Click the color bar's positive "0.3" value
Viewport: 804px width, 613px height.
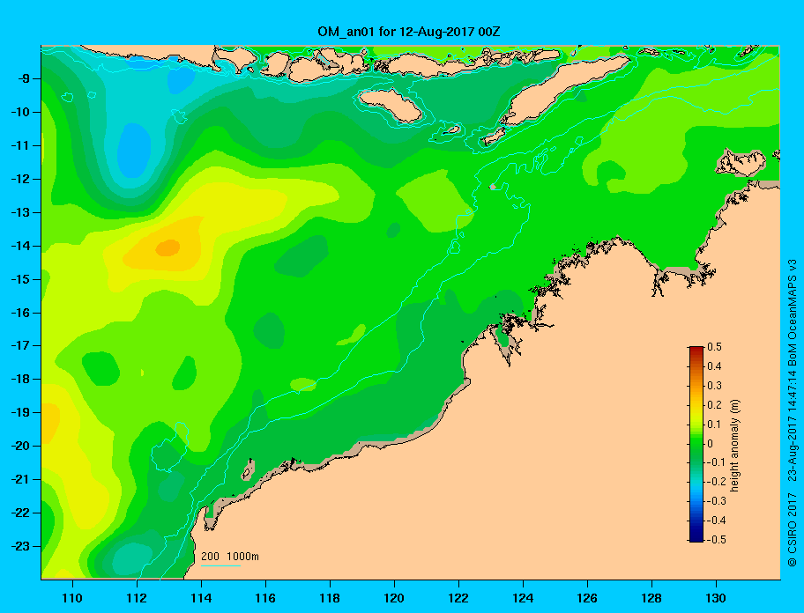coord(715,386)
